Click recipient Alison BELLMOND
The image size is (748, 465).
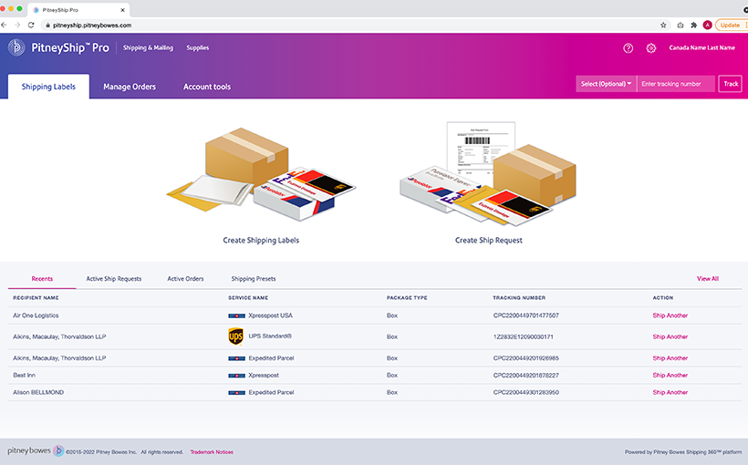pos(38,392)
